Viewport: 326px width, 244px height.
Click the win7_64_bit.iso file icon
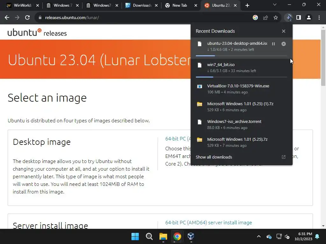point(200,65)
